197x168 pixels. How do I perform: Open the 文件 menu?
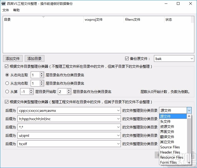tap(6, 10)
